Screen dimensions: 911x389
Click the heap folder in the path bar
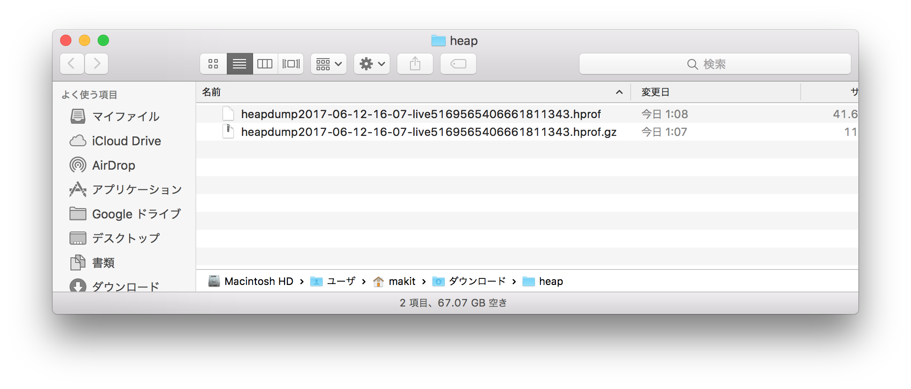[x=543, y=281]
